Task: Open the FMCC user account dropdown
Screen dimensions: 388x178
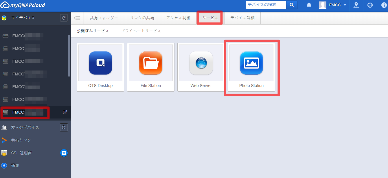Action: [332, 5]
